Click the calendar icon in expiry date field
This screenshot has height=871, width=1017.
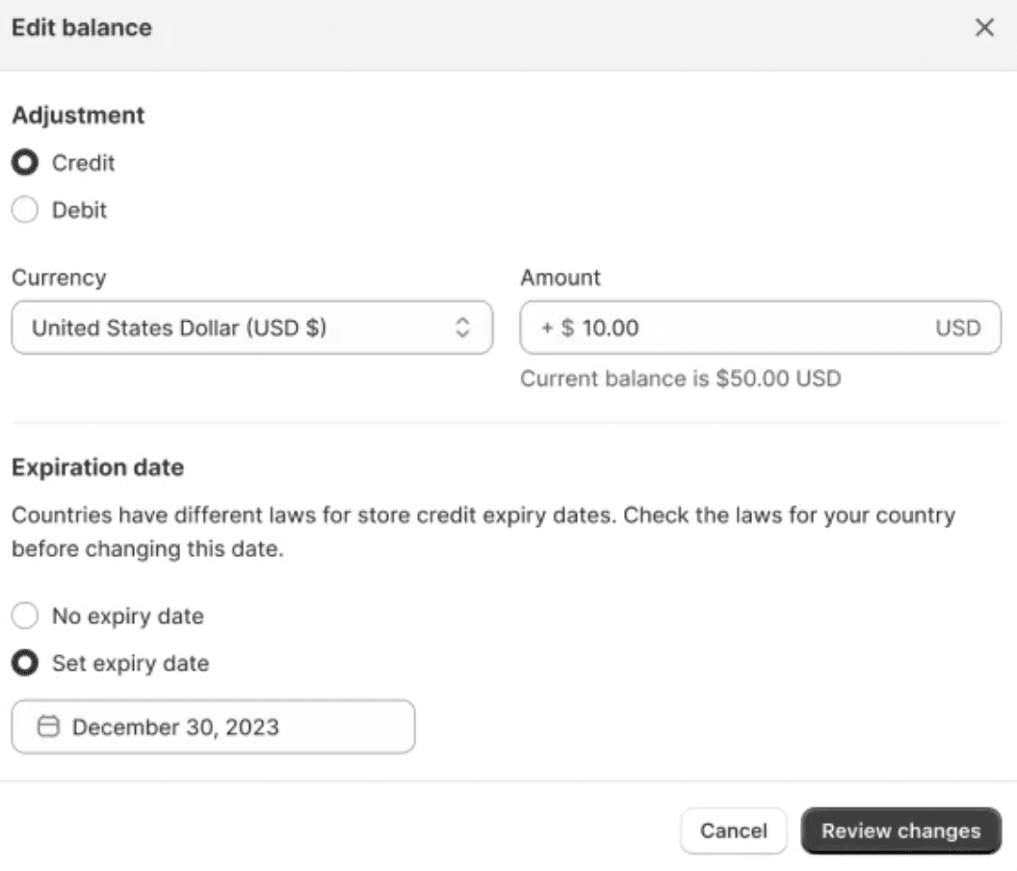pos(48,726)
